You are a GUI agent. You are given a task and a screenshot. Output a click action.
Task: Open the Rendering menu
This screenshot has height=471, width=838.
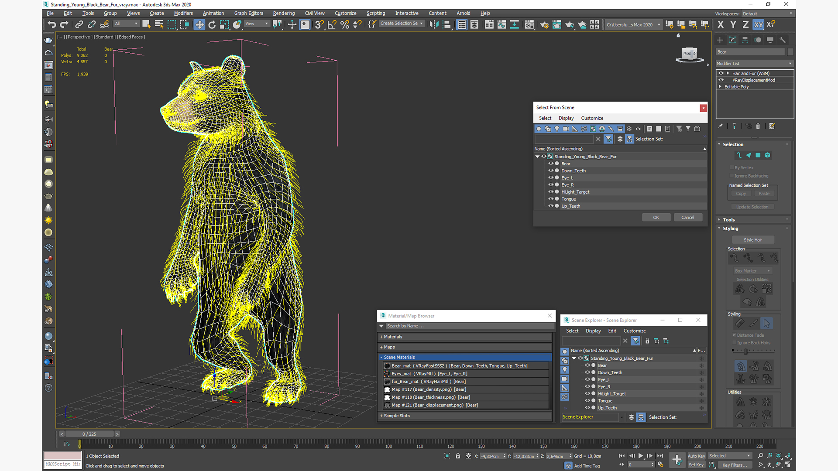click(284, 13)
